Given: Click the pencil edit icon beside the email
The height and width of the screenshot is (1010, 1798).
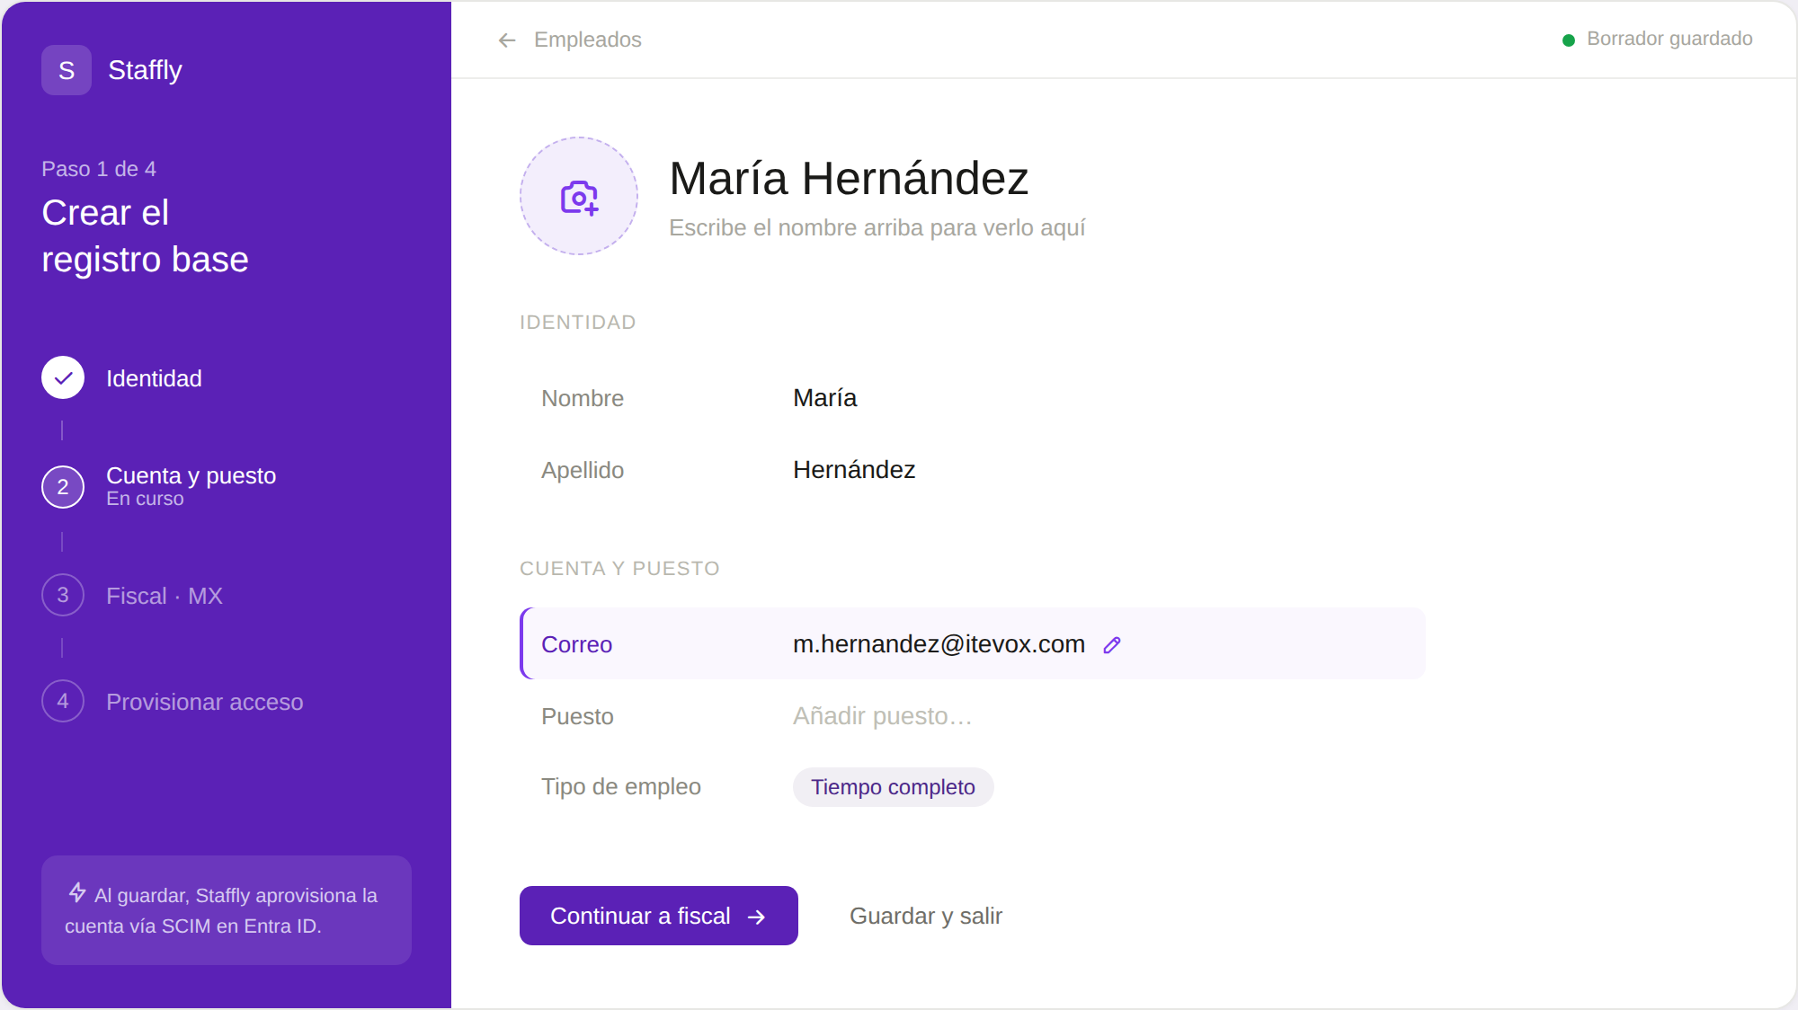Looking at the screenshot, I should 1112,645.
